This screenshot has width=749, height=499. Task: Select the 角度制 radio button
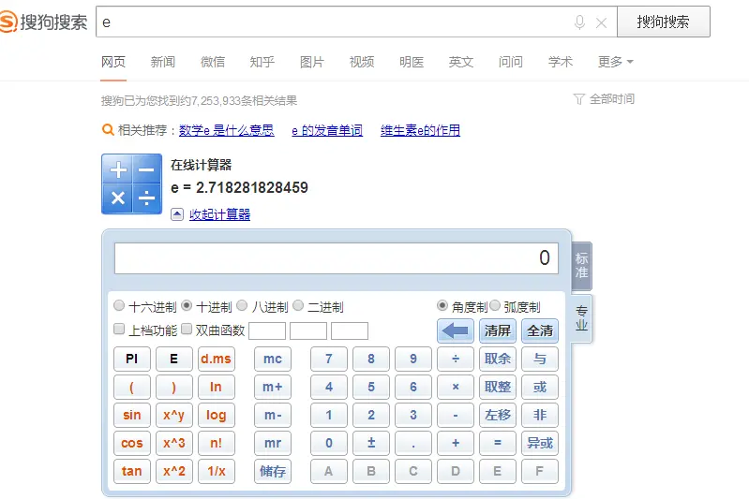tap(442, 306)
